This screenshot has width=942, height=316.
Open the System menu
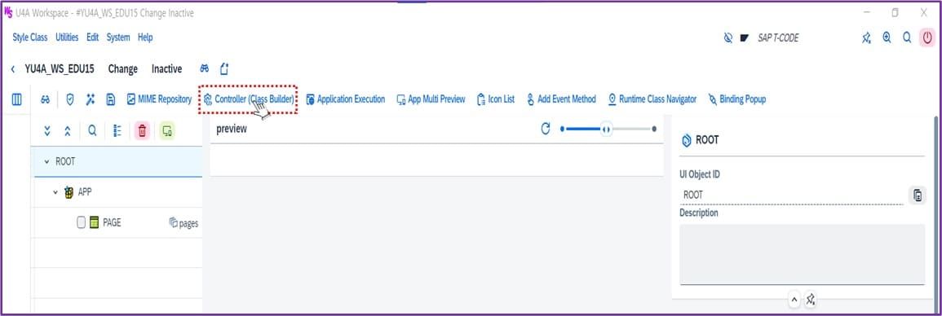coord(118,37)
